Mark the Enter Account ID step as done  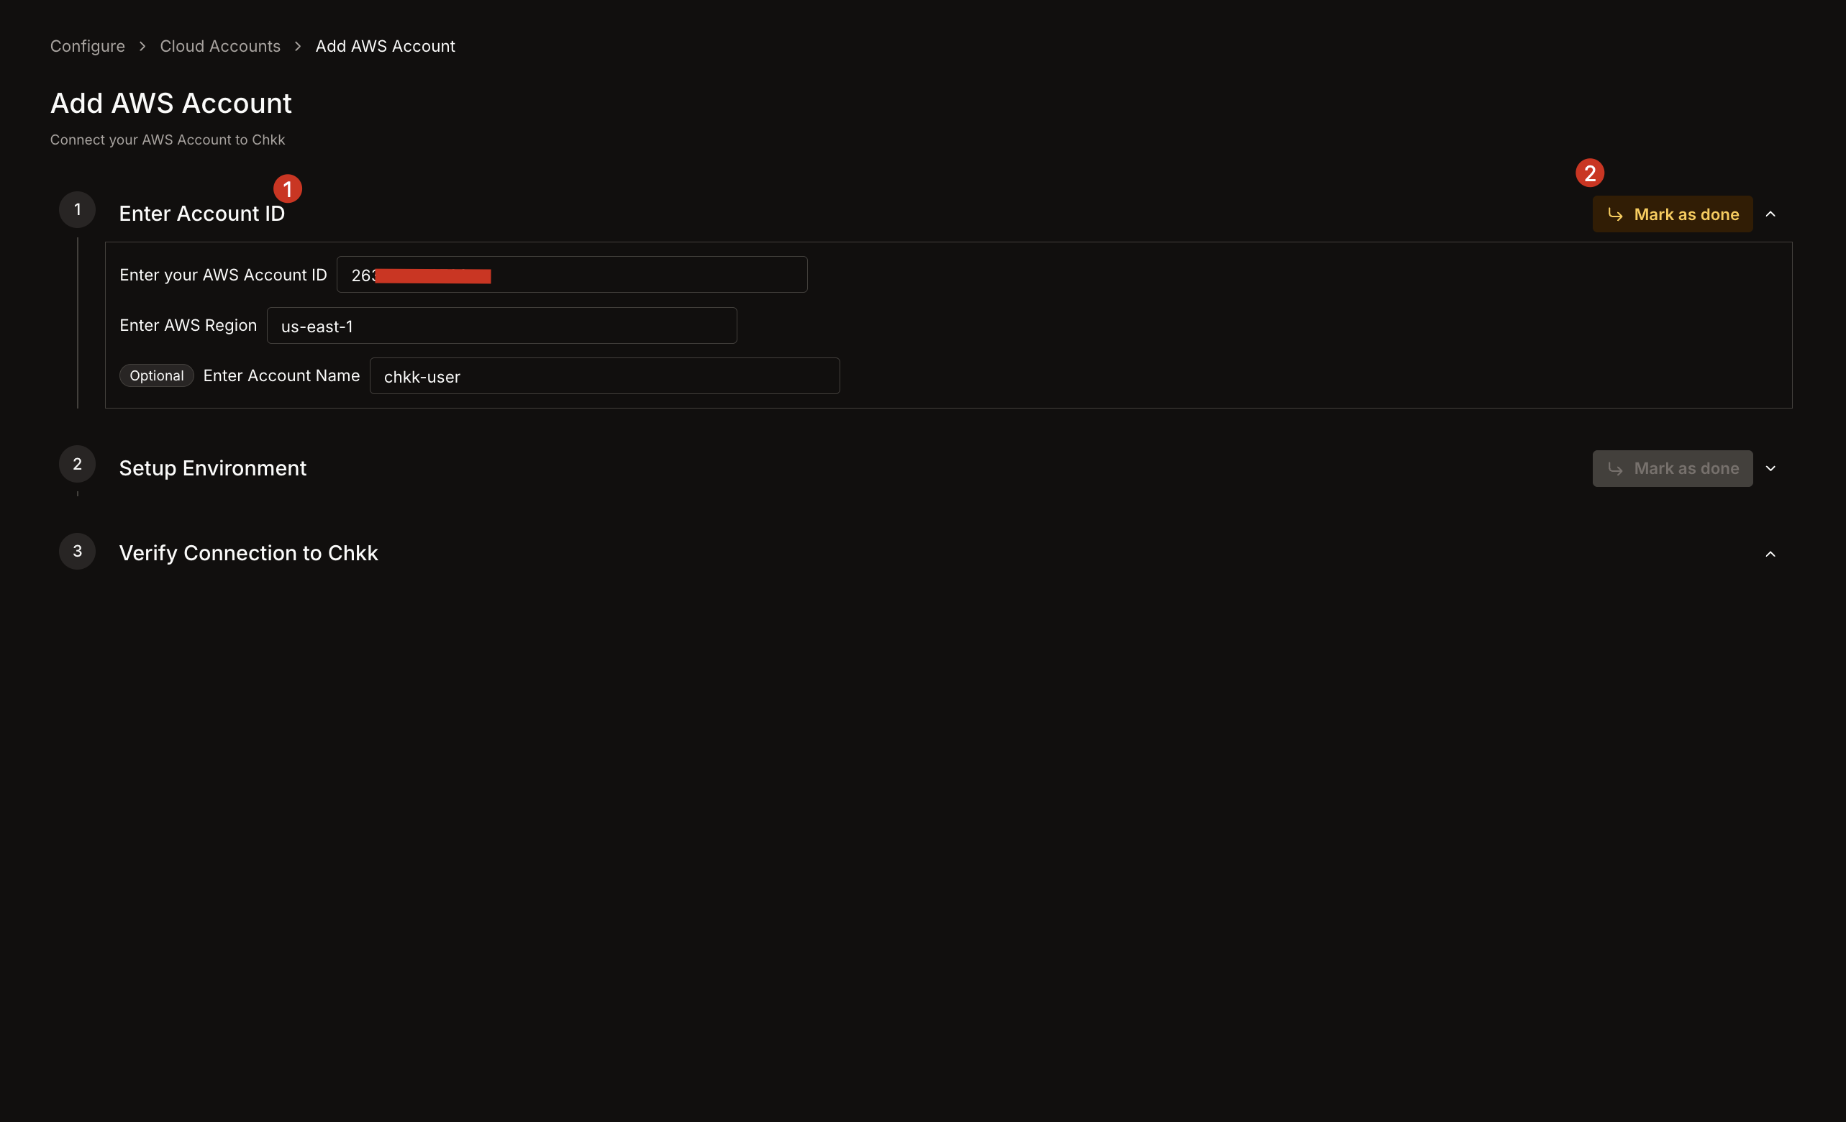coord(1672,214)
